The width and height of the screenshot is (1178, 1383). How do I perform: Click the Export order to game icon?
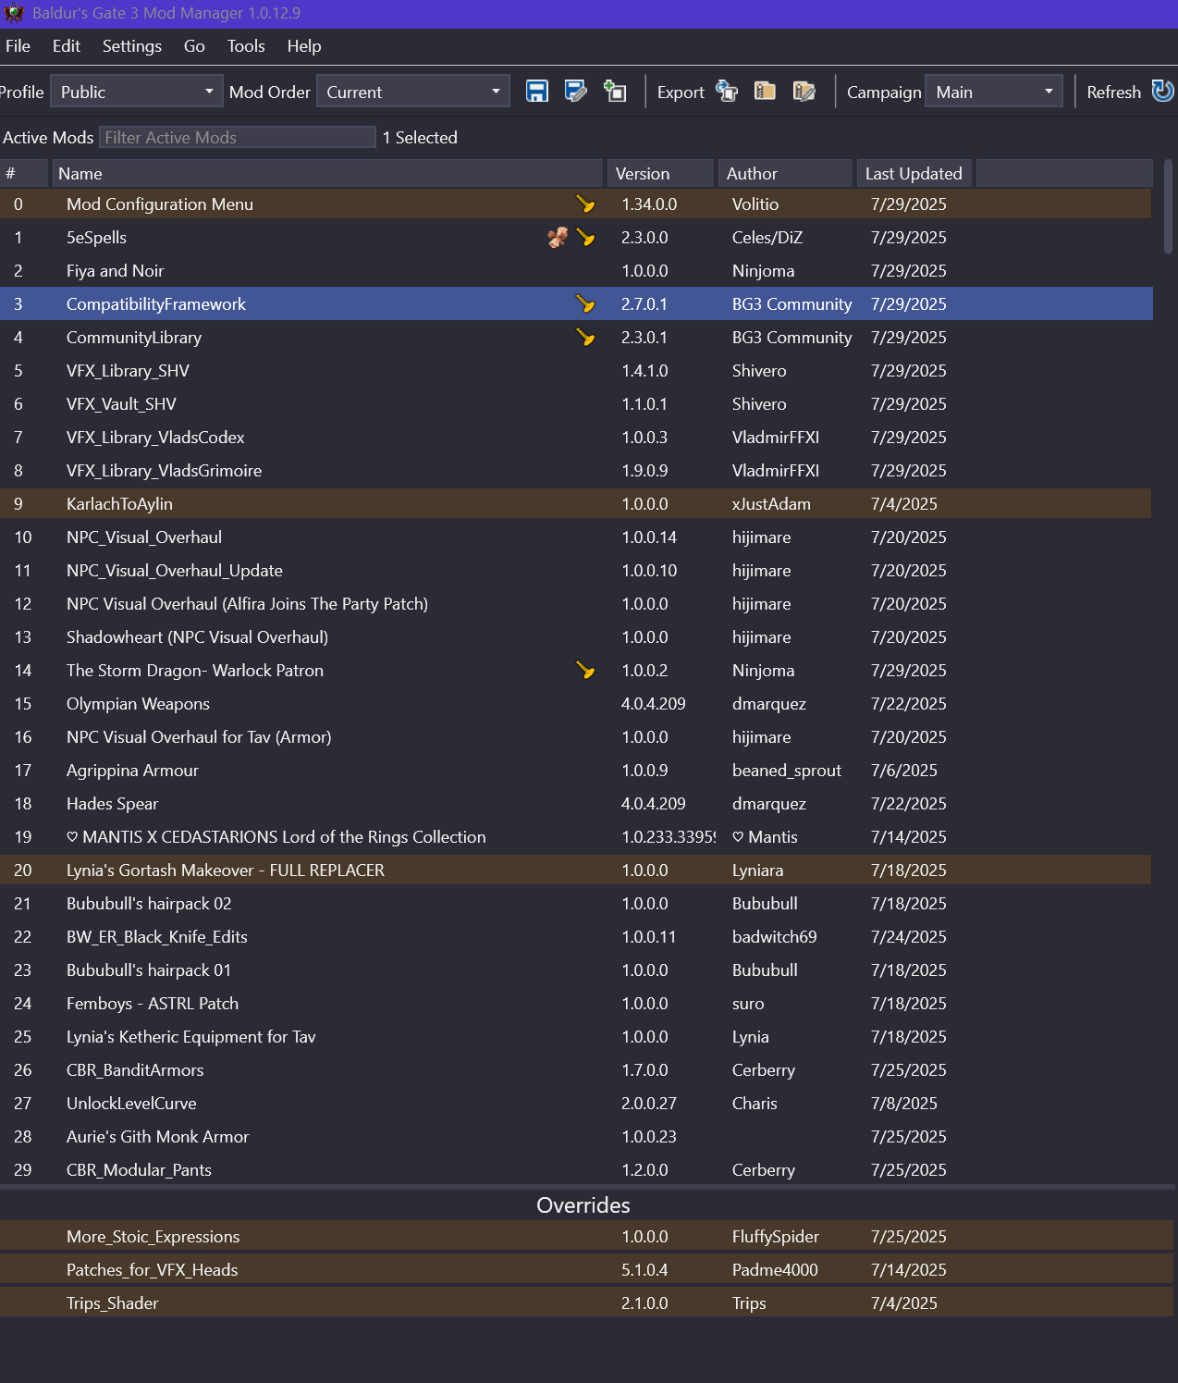coord(727,92)
